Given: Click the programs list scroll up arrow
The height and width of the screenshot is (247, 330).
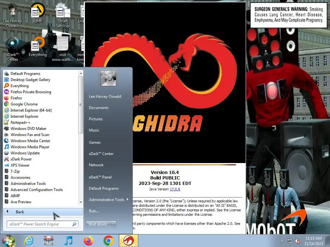Looking at the screenshot, I should pos(81,73).
